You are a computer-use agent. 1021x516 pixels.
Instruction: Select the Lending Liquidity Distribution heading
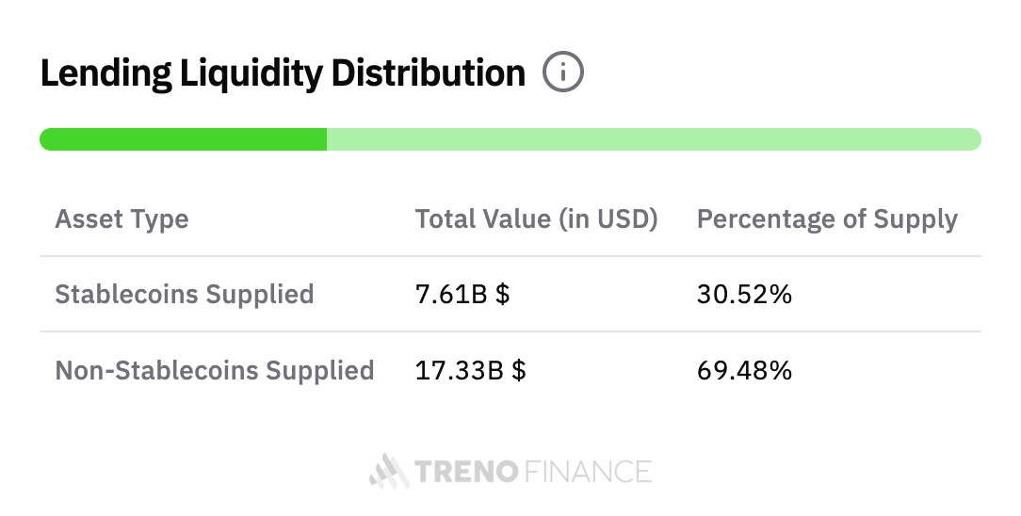(283, 73)
